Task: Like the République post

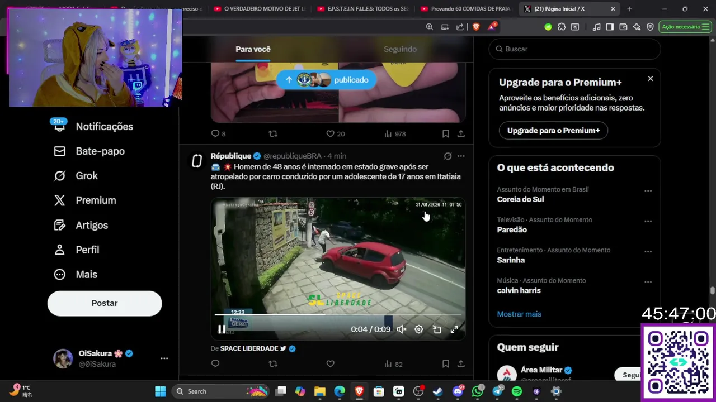Action: coord(330,364)
